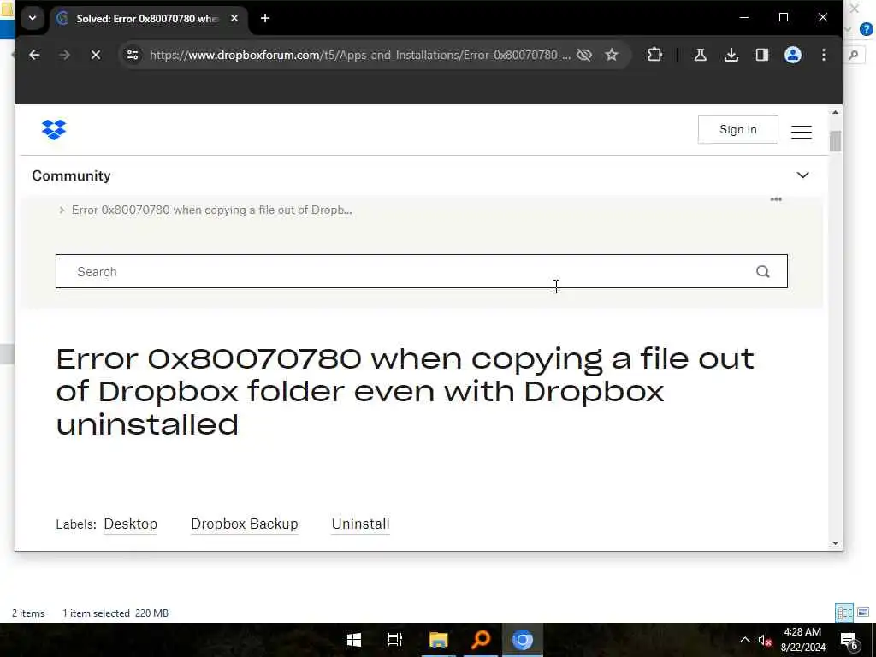876x657 pixels.
Task: Select the 'Solved: Error 0x80070780' browser tab
Action: 148,19
